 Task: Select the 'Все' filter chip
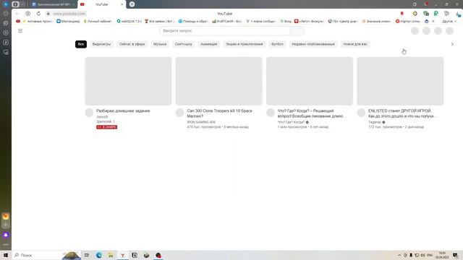point(81,44)
